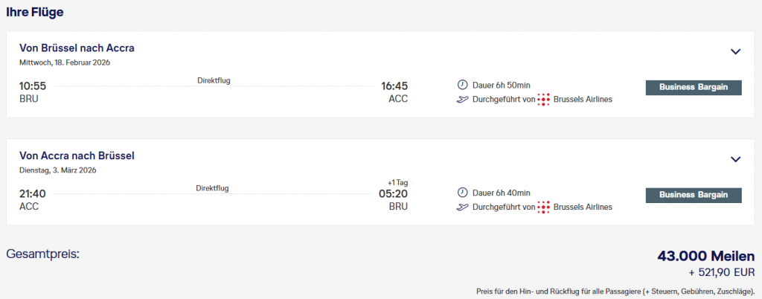Click the clock icon beside 6h 50min duration
This screenshot has width=762, height=299.
[461, 85]
